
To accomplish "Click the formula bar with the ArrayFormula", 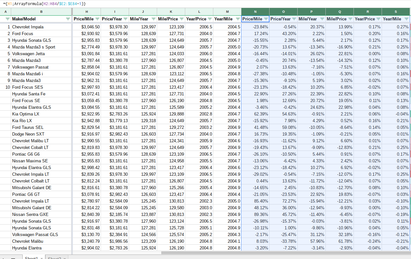I will click(205, 4).
